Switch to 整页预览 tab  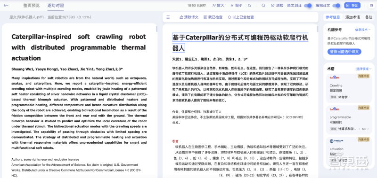tap(32, 6)
